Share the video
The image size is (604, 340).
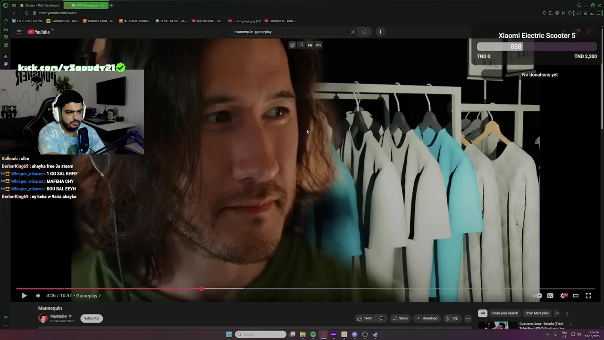(400, 318)
